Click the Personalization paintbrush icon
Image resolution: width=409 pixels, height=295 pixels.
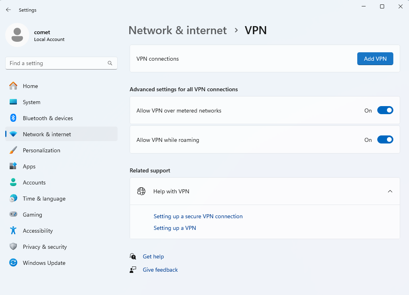point(13,150)
